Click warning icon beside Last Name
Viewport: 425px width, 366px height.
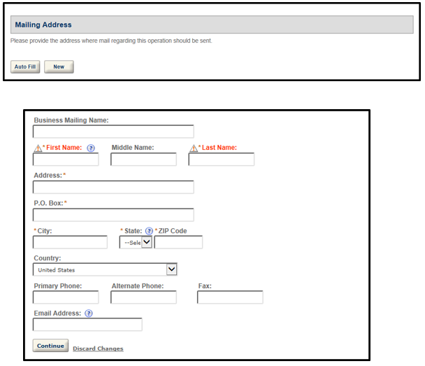click(x=194, y=148)
